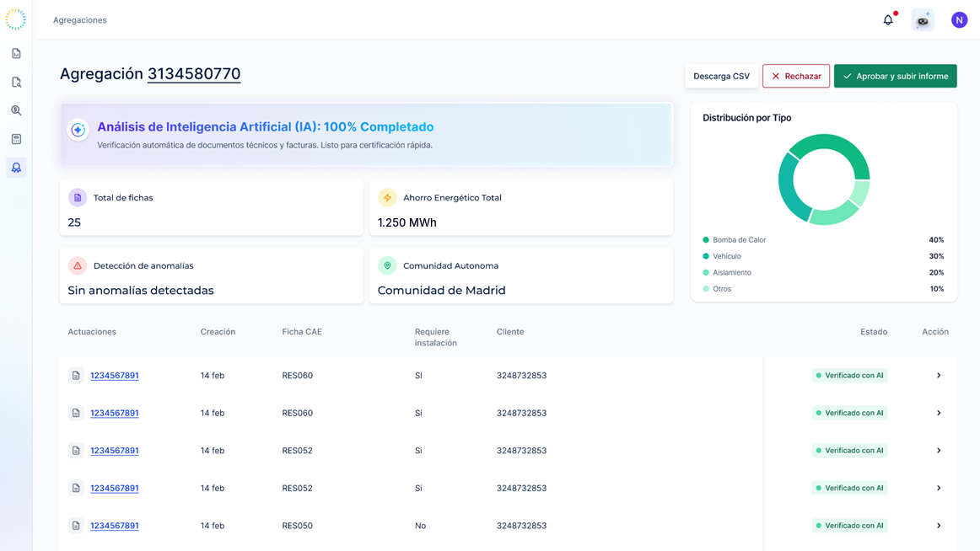Select the magnifier icon in the sidebar
Image resolution: width=980 pixels, height=551 pixels.
[16, 110]
